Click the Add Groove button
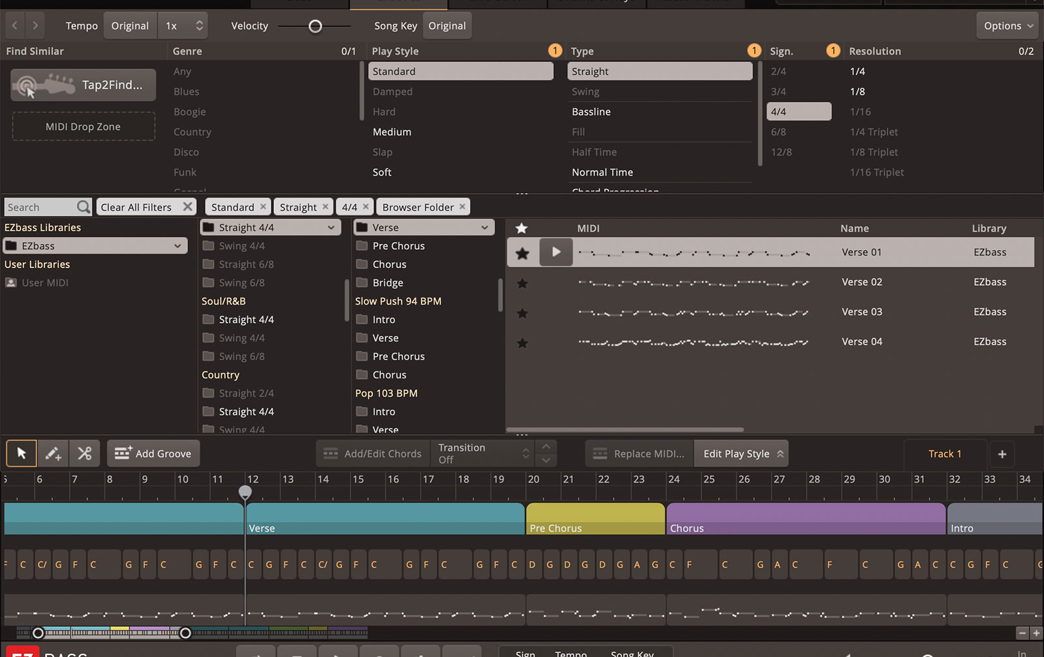This screenshot has height=657, width=1044. pyautogui.click(x=153, y=453)
